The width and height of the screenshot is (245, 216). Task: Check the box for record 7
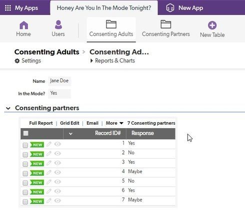[25, 202]
